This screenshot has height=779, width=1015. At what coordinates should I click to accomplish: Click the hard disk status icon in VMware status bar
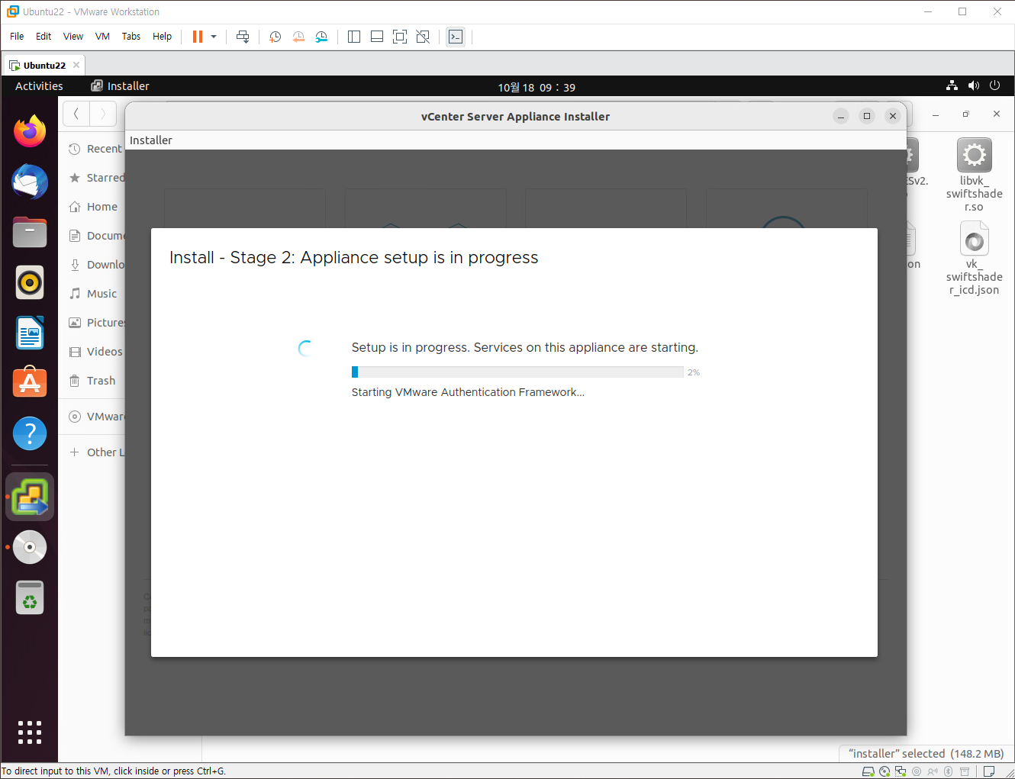point(868,771)
